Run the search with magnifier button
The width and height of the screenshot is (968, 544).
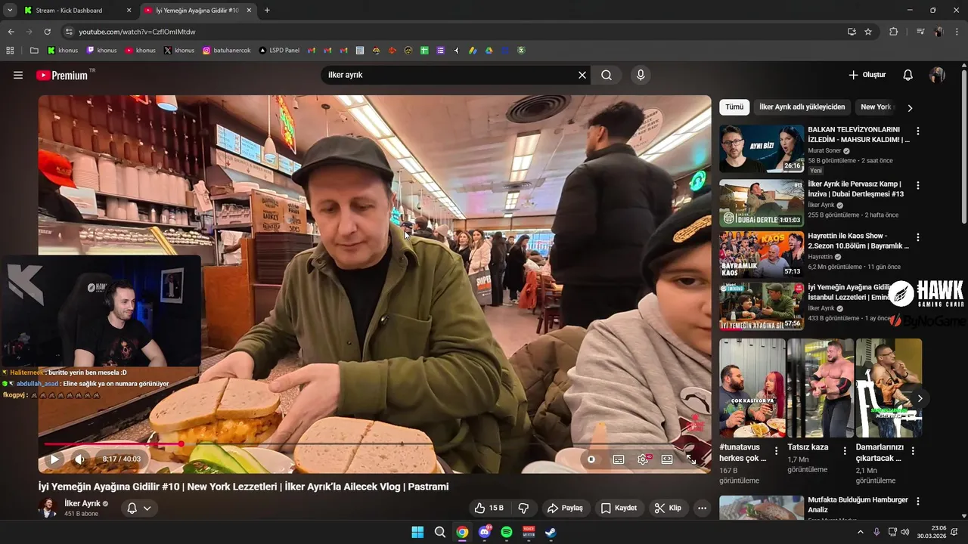click(607, 75)
